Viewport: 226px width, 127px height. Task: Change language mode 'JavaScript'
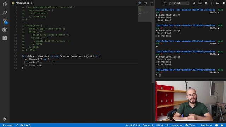tap(177, 125)
